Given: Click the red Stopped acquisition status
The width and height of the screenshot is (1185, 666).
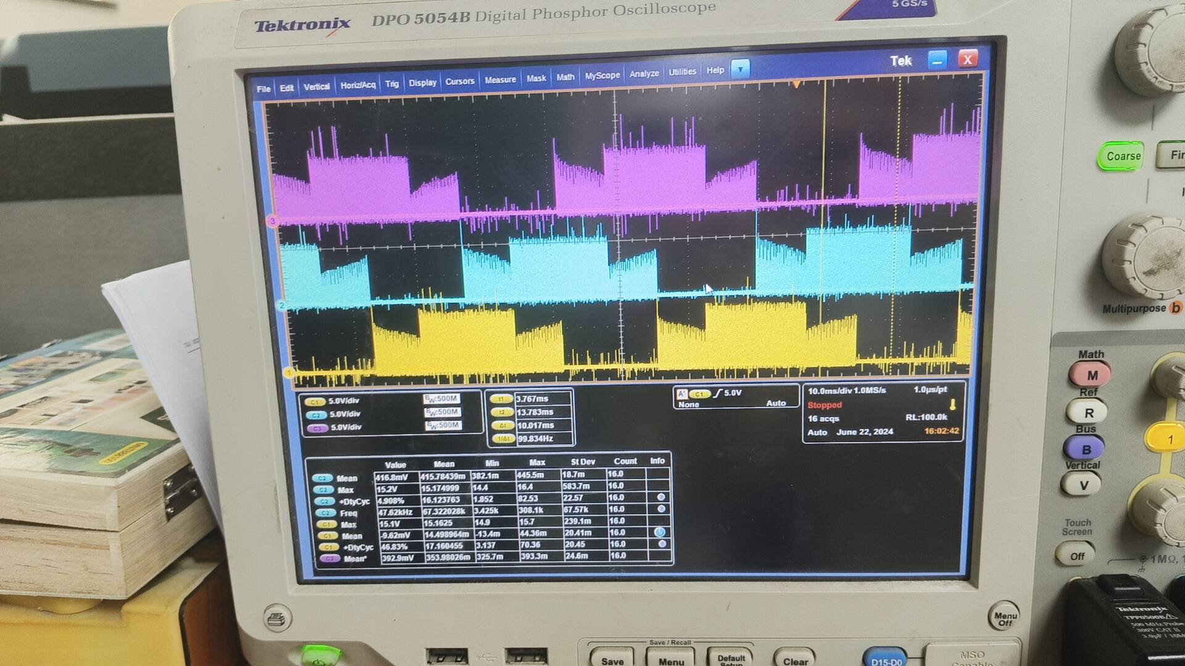Looking at the screenshot, I should 825,405.
